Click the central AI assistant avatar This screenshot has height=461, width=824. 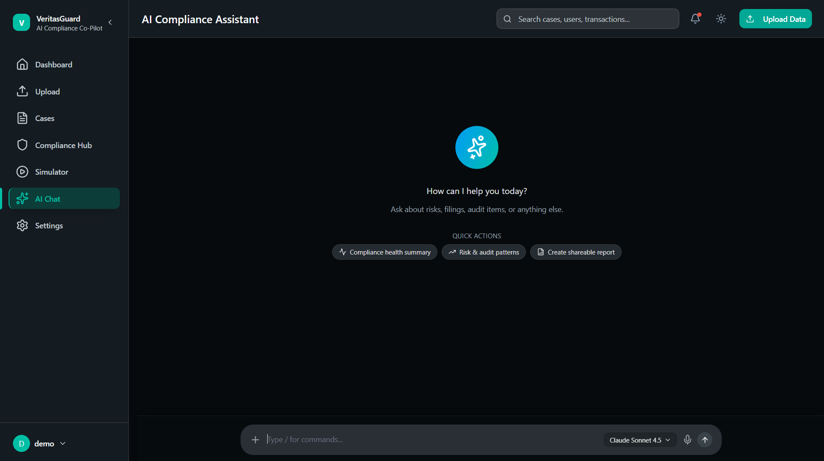point(477,147)
